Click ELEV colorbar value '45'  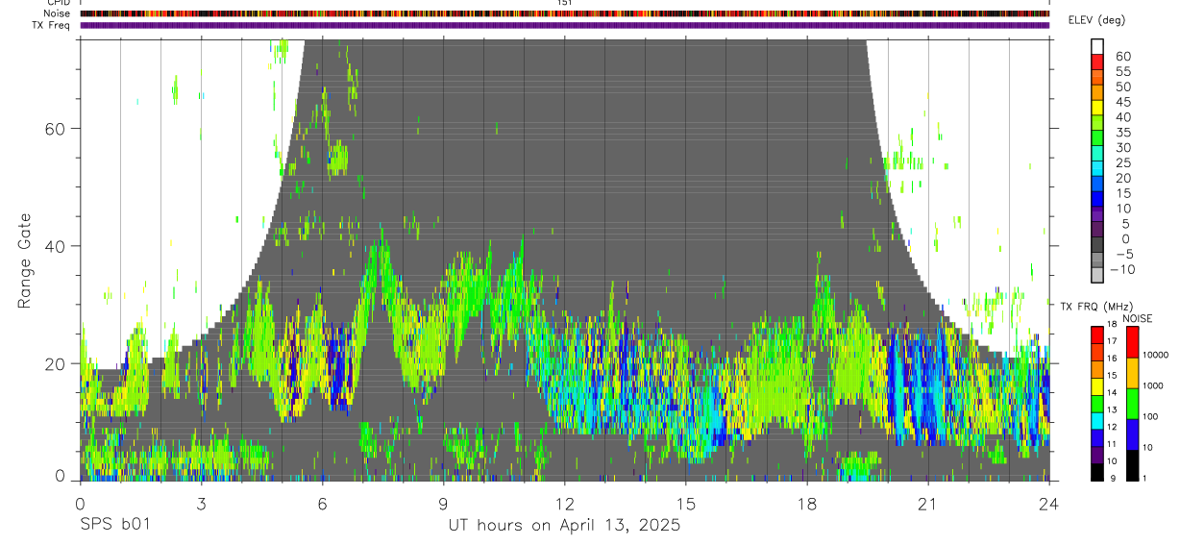click(1122, 102)
